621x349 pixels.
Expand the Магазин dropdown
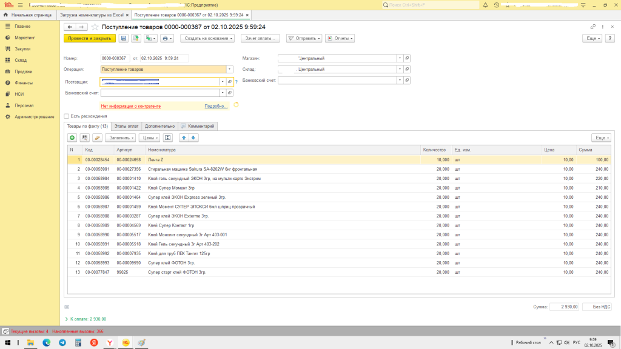click(x=400, y=58)
